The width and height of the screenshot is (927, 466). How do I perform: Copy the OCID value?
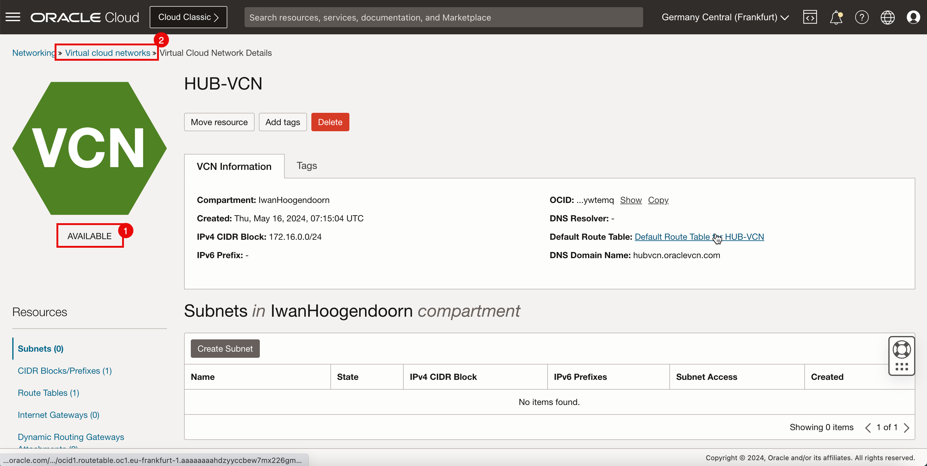[658, 200]
